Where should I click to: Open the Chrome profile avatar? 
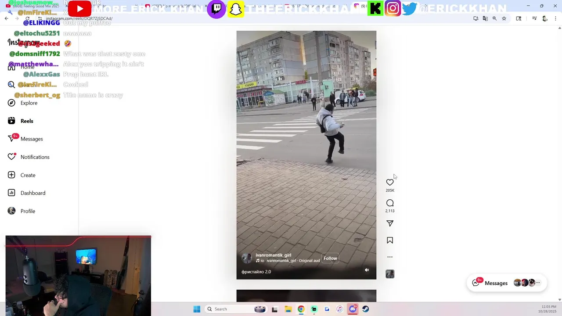(545, 18)
